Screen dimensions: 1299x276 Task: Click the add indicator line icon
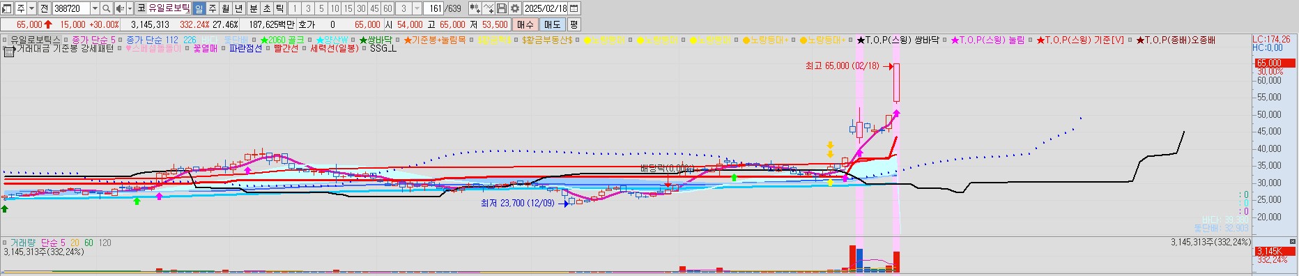tap(489, 8)
